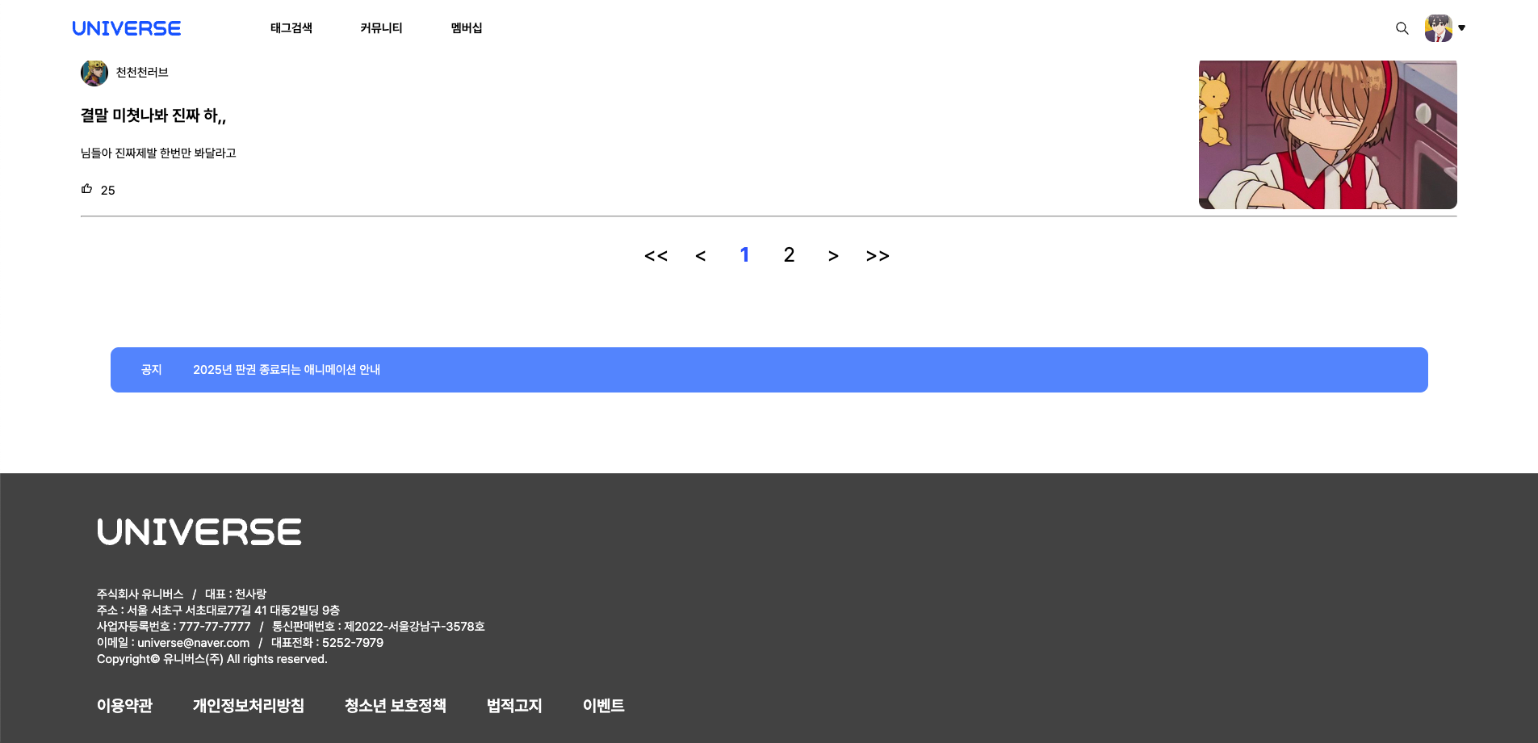Image resolution: width=1538 pixels, height=743 pixels.
Task: Open the 멤버십 menu
Action: coord(467,28)
